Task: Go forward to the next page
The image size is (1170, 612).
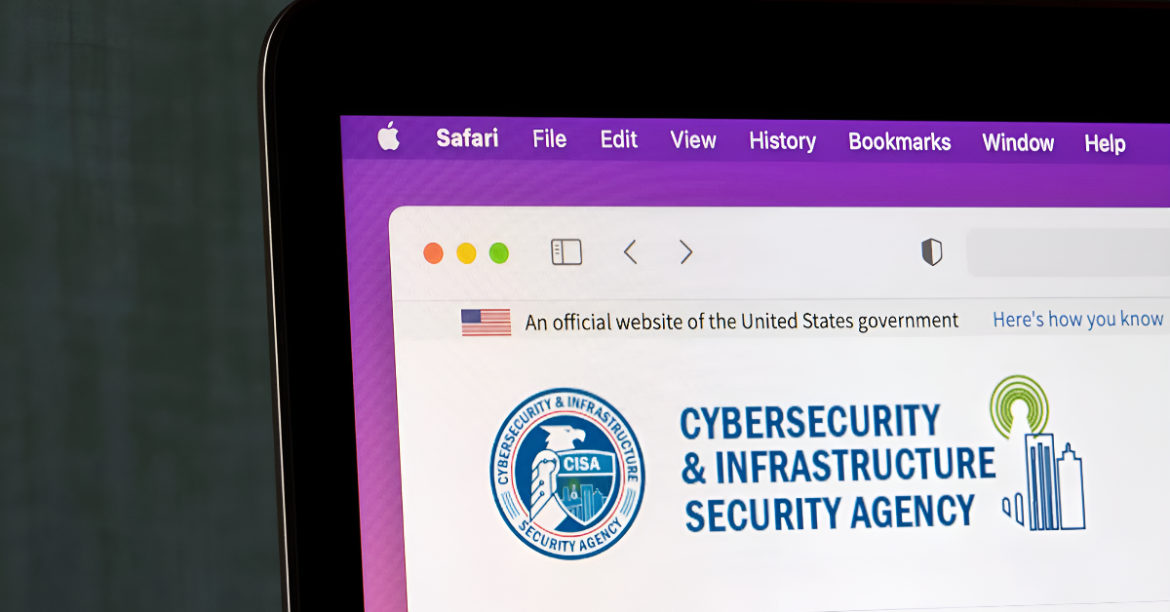Action: [686, 252]
